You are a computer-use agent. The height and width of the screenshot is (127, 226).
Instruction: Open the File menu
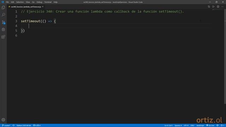coord(7,2)
